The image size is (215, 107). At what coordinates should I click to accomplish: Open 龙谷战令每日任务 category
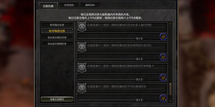pos(57,37)
